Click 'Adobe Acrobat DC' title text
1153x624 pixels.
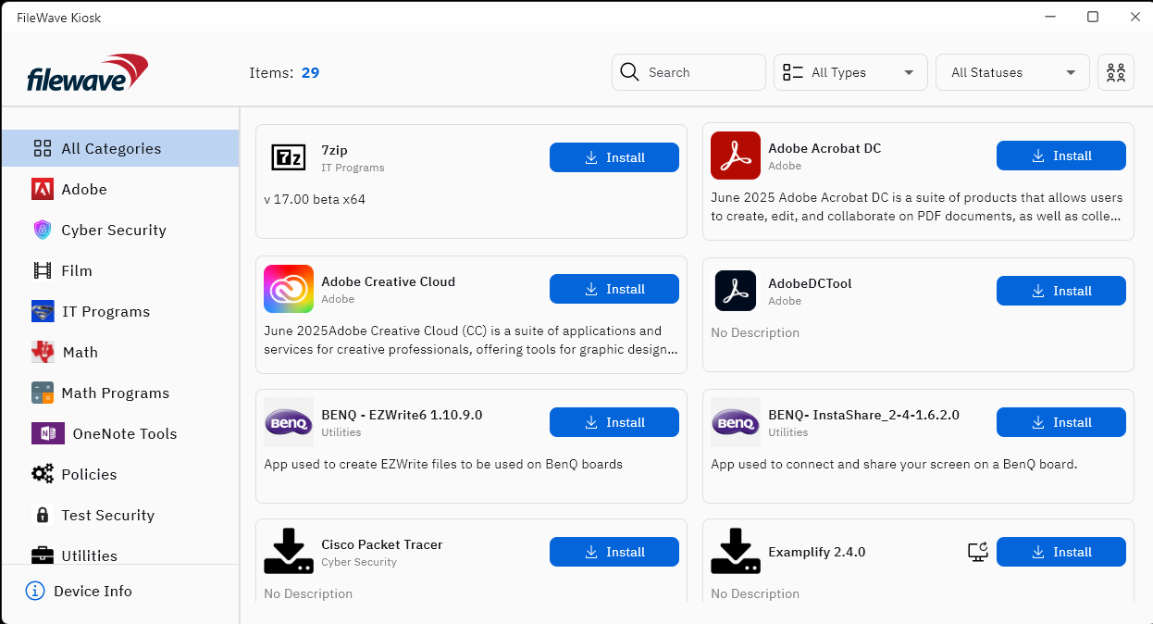pos(824,148)
